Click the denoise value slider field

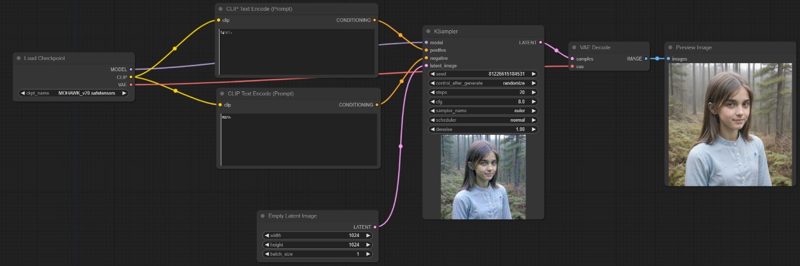483,129
